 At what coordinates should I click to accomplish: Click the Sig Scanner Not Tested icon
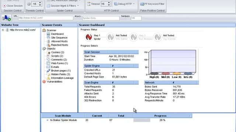[157, 37]
